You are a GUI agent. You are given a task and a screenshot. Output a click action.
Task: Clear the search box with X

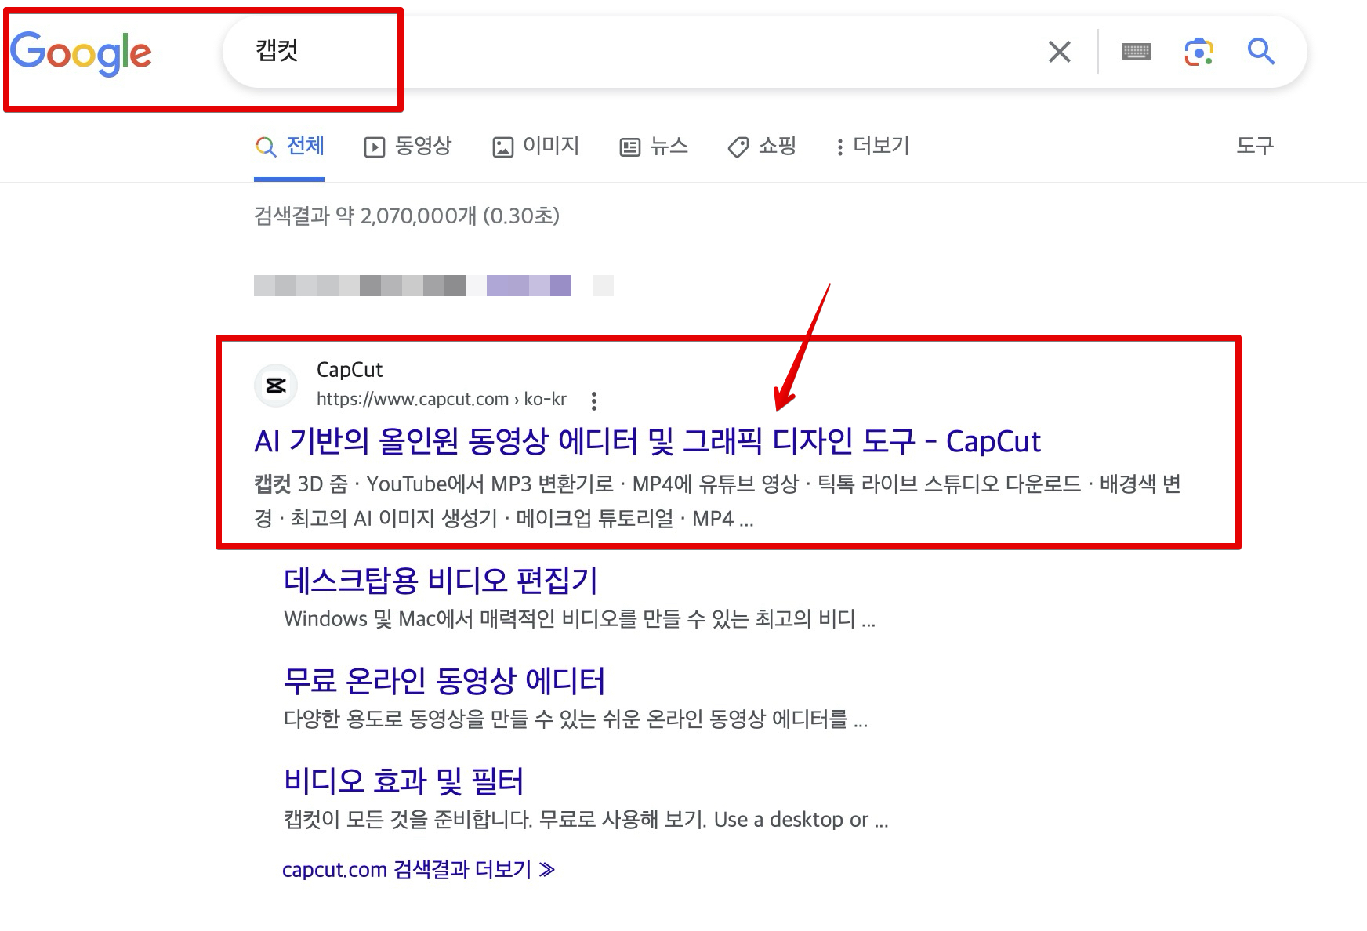click(x=1059, y=52)
